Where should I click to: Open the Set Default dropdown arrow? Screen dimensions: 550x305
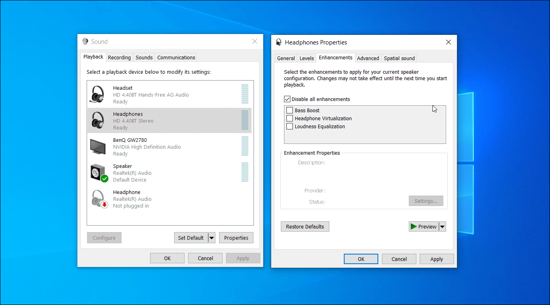[x=211, y=237]
